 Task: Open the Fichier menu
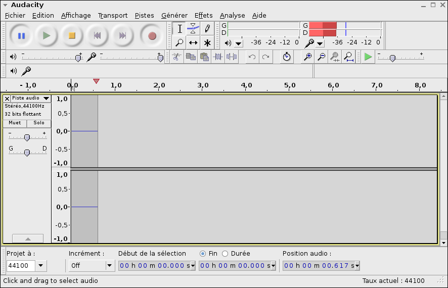tap(15, 16)
